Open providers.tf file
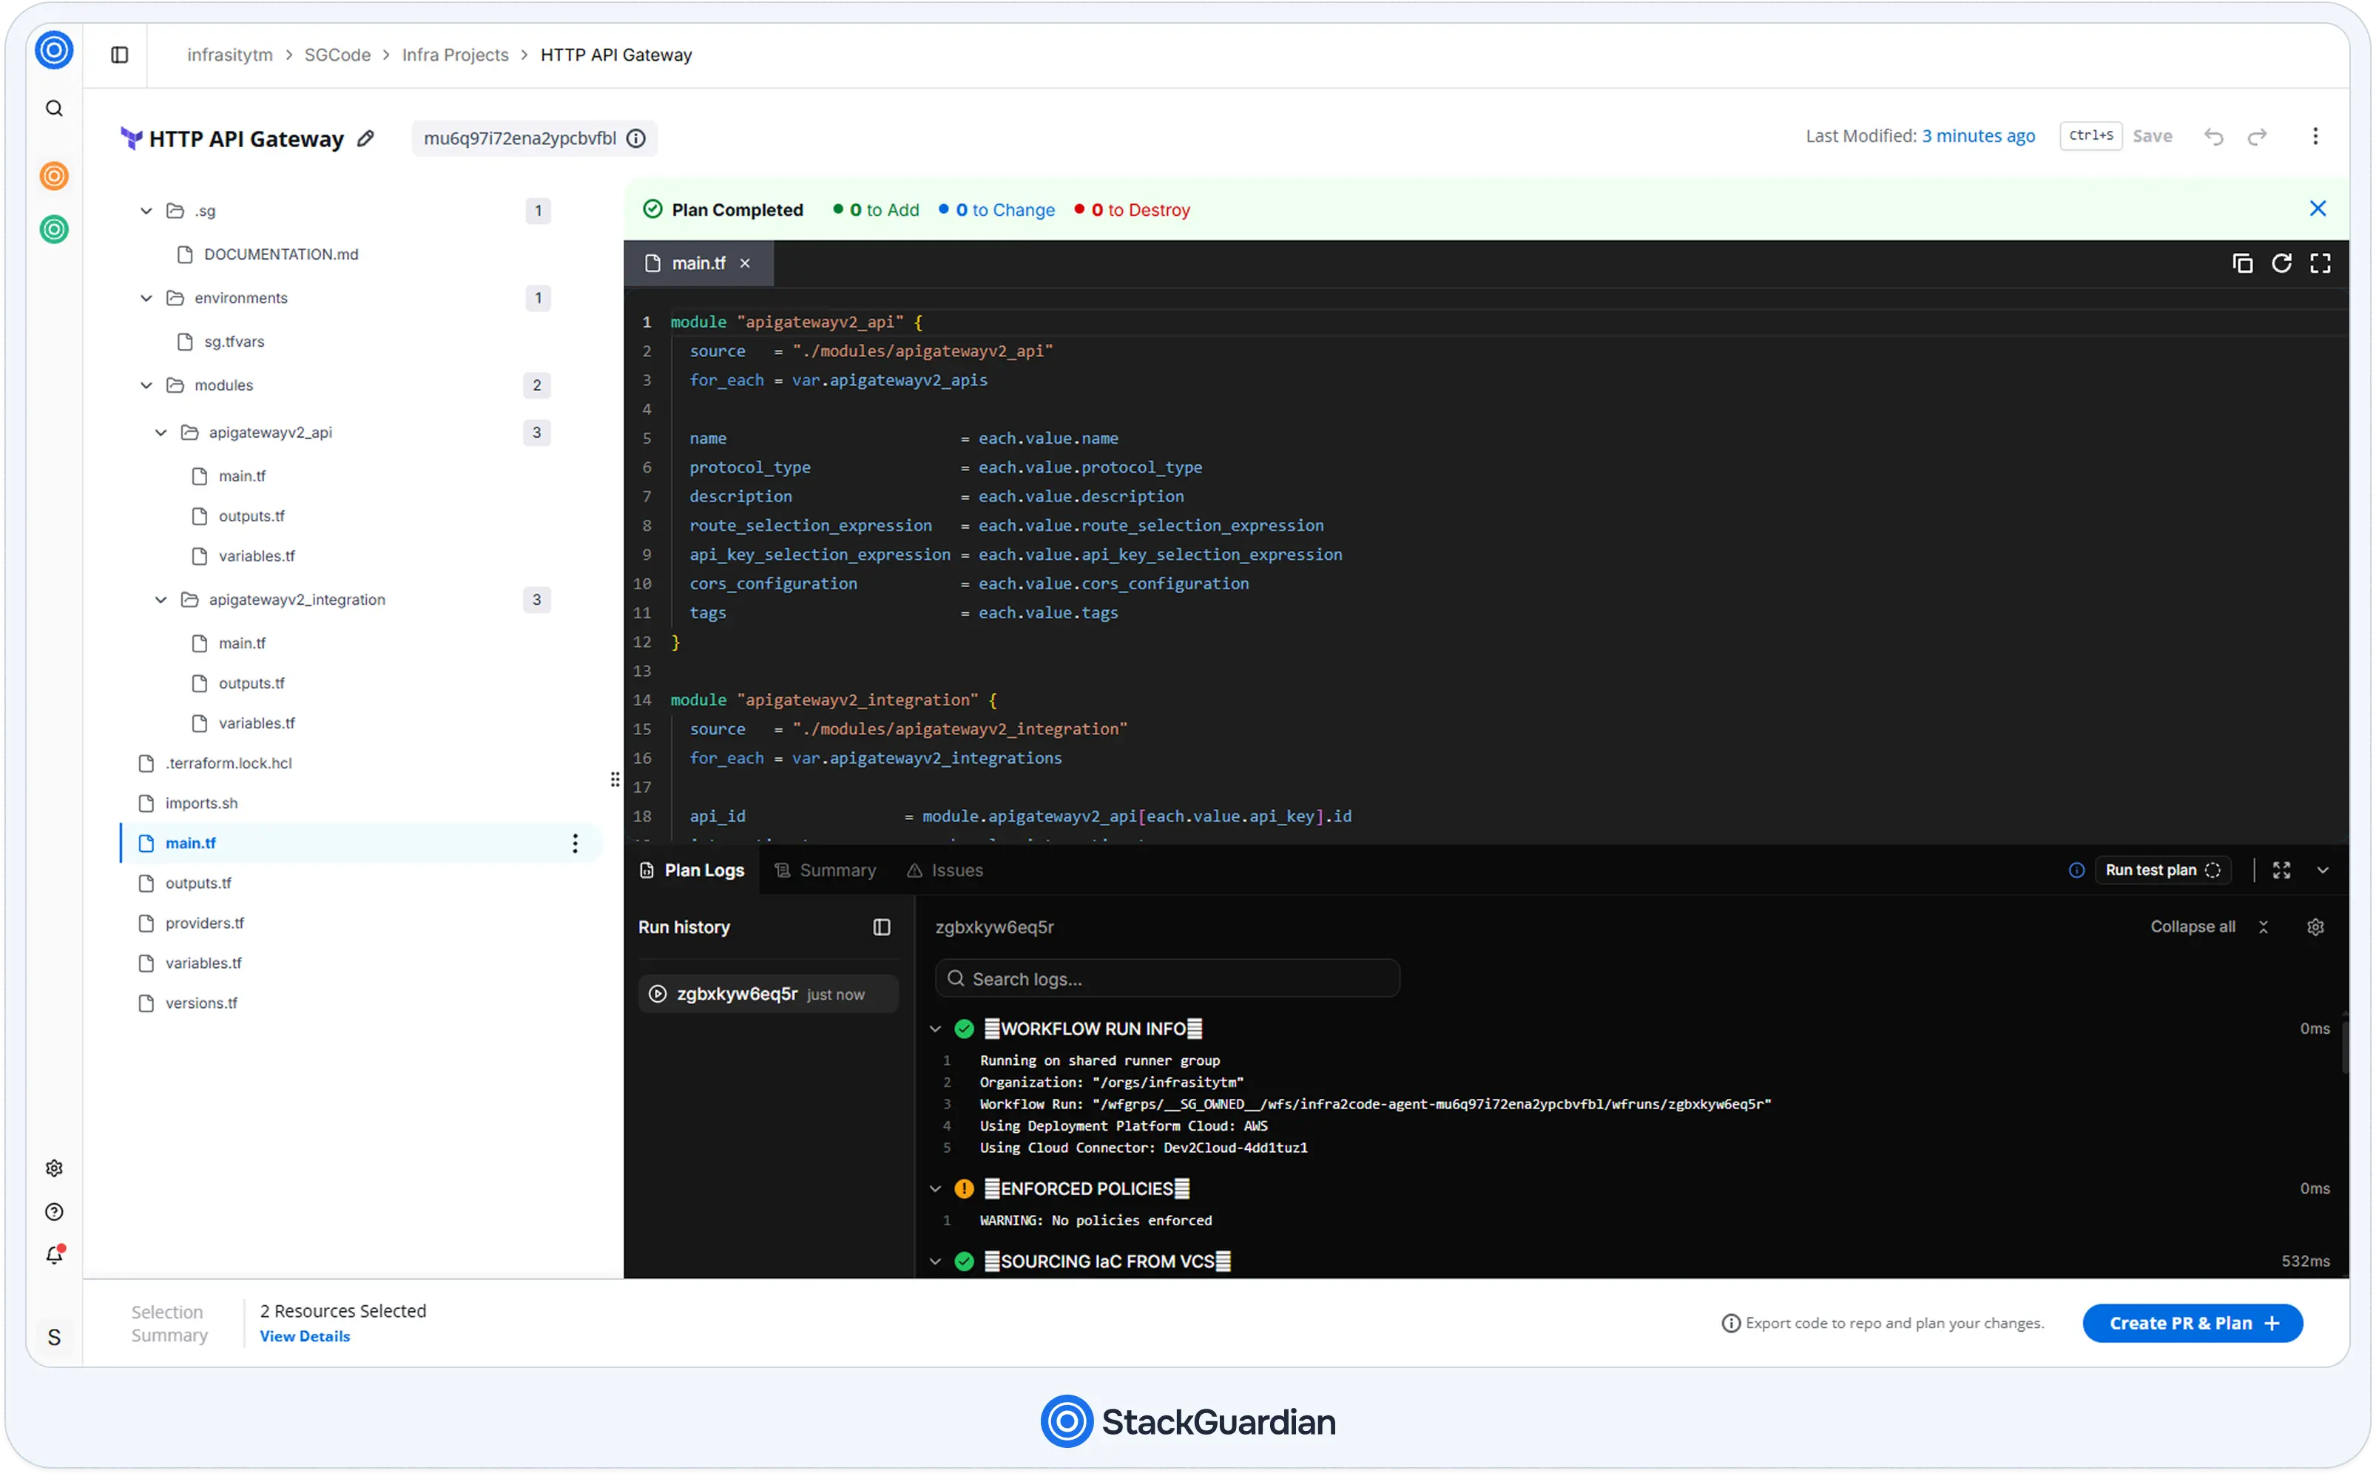2376x1476 pixels. click(x=204, y=924)
